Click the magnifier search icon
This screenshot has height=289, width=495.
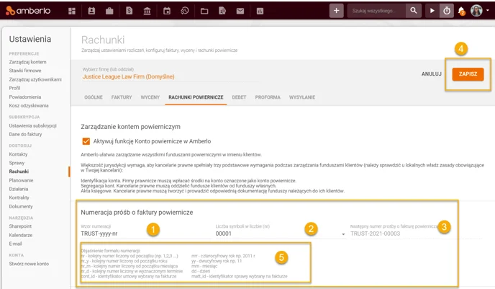[414, 11]
